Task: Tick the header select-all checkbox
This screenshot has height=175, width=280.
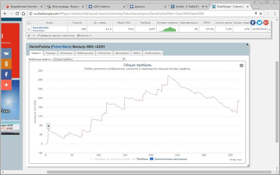Action: click(29, 23)
